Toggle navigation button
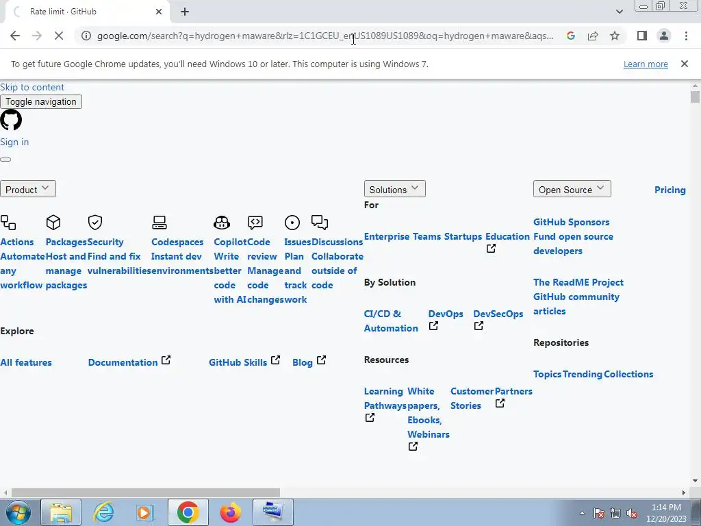 [40, 101]
